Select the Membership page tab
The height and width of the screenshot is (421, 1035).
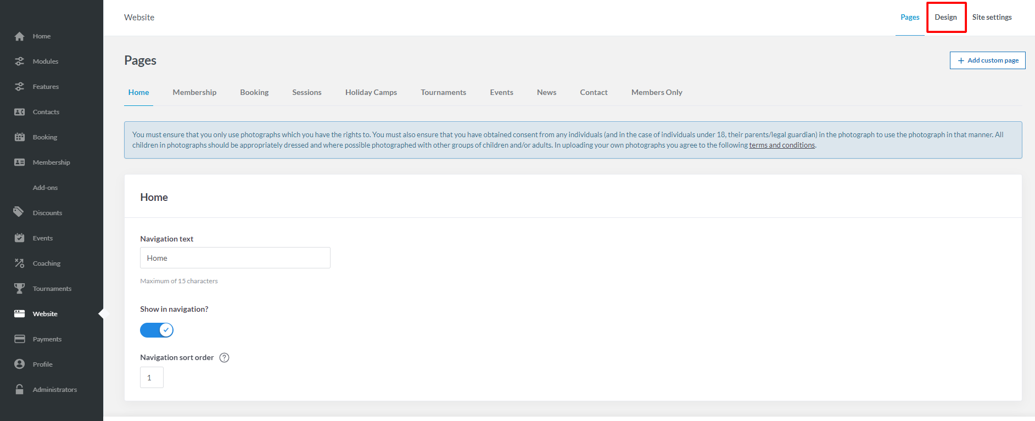tap(194, 92)
